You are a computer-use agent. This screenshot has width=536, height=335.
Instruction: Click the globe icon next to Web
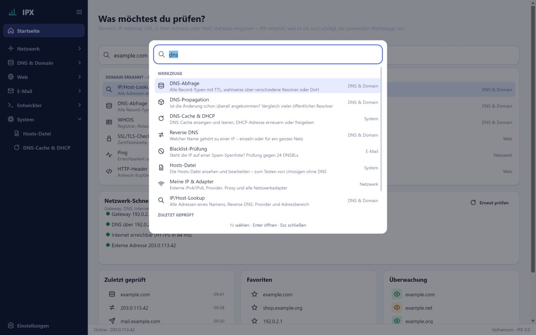(x=11, y=77)
